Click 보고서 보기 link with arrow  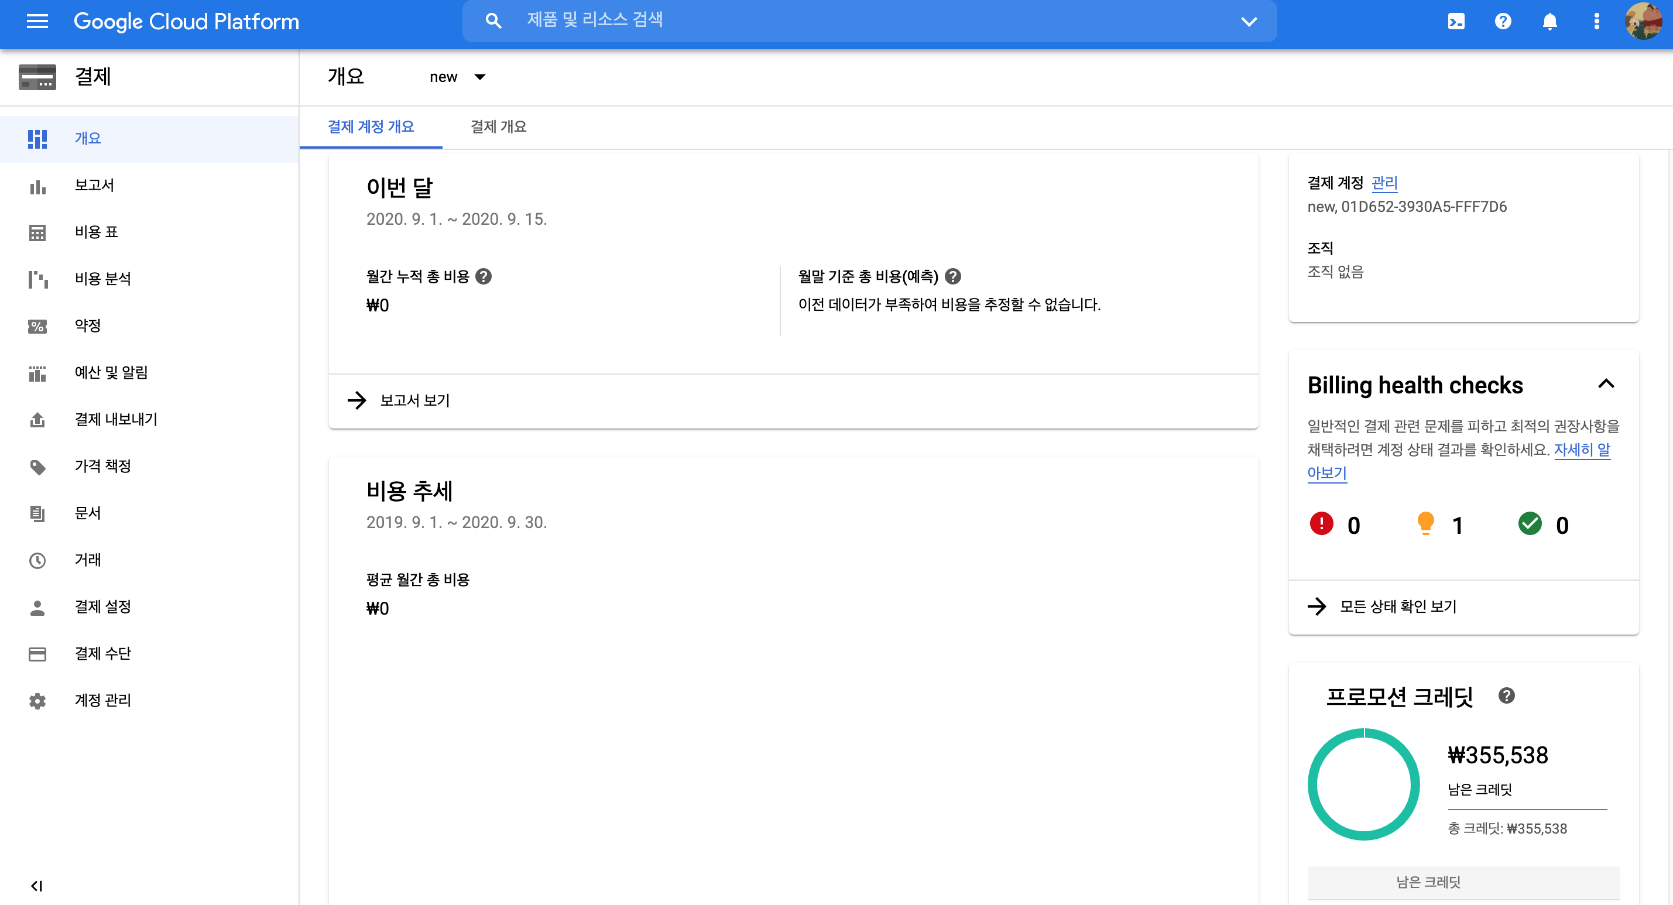(399, 400)
